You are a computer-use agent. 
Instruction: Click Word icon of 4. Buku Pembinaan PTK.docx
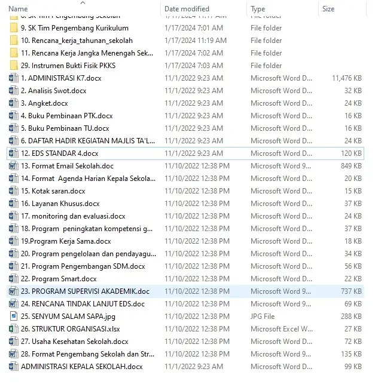pyautogui.click(x=14, y=116)
